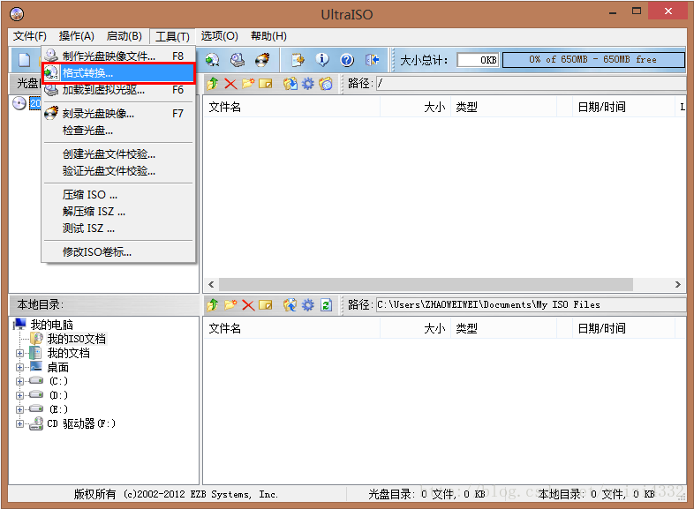Choose 检查光盘... menu entry
Viewport: 694px width, 509px height.
(118, 131)
